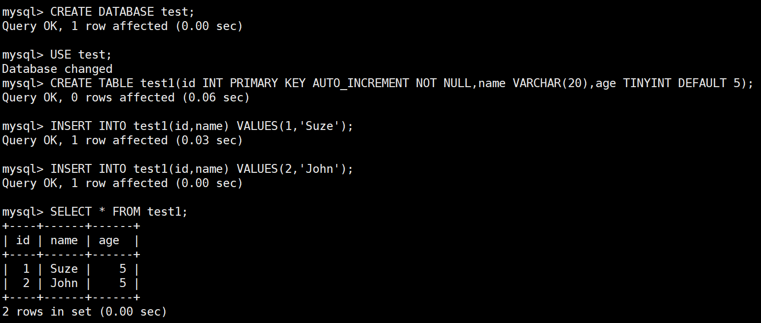Click 'Query OK, 0 rows affected (0.06 sec)'
The image size is (761, 323).
126,97
